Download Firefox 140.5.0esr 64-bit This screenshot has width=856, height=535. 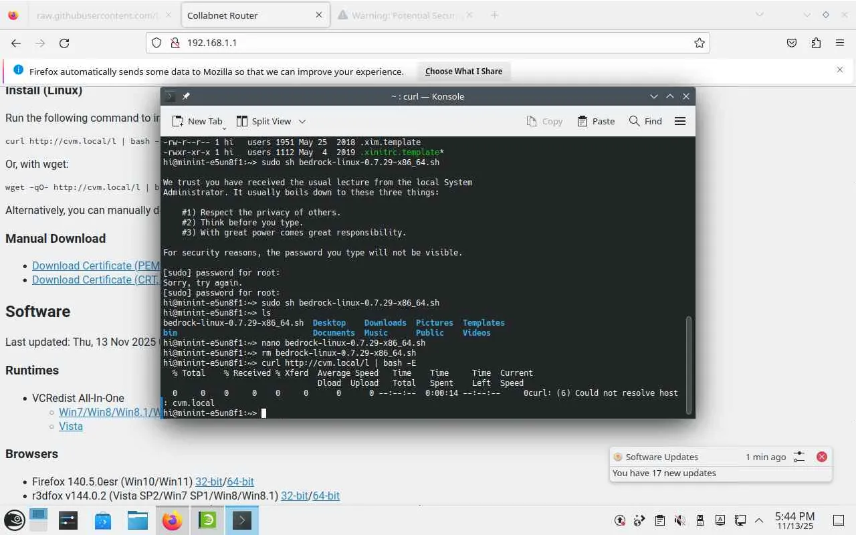pos(240,481)
